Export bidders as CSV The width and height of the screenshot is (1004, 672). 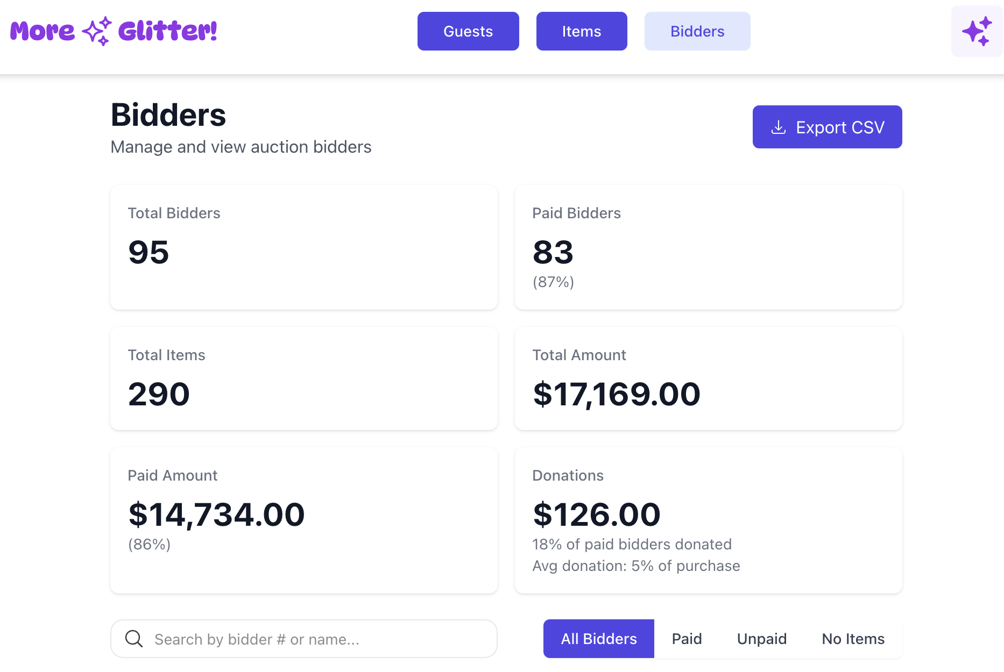(827, 127)
